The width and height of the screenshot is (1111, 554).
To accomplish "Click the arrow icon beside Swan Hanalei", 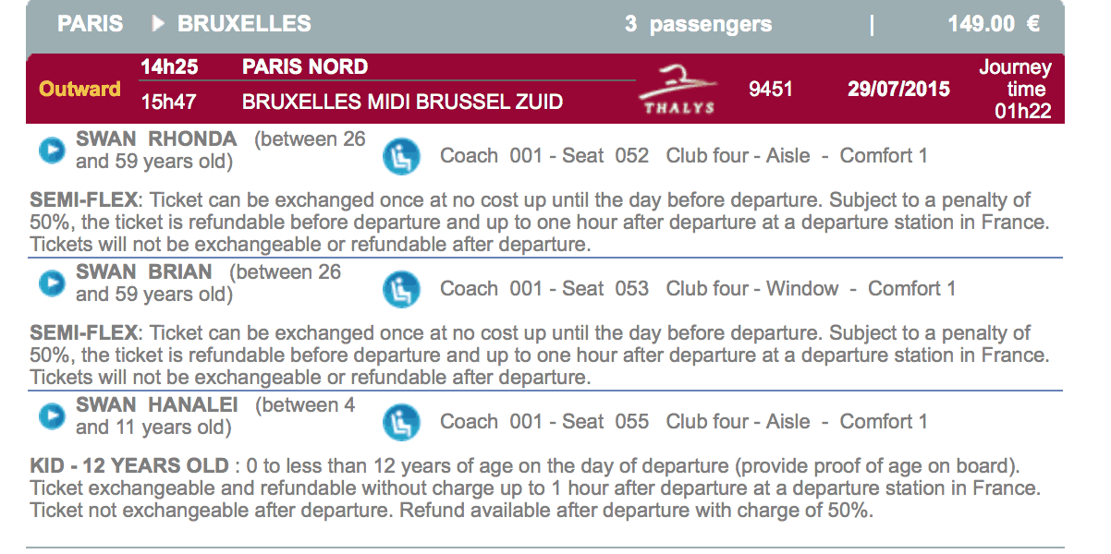I will [x=52, y=416].
